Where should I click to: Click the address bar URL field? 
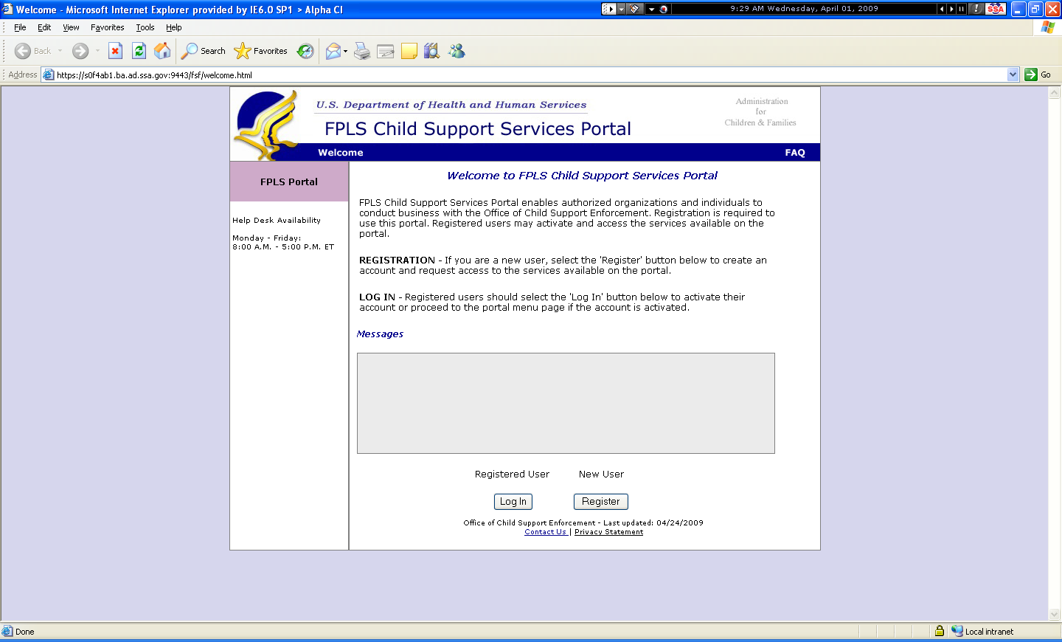click(516, 75)
